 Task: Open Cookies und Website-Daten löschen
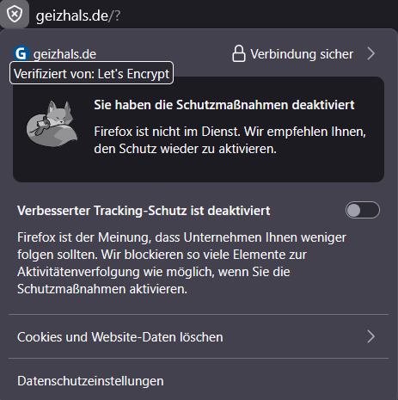click(199, 336)
